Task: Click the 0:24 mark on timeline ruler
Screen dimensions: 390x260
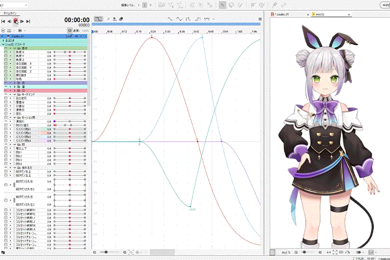Action: (153, 31)
